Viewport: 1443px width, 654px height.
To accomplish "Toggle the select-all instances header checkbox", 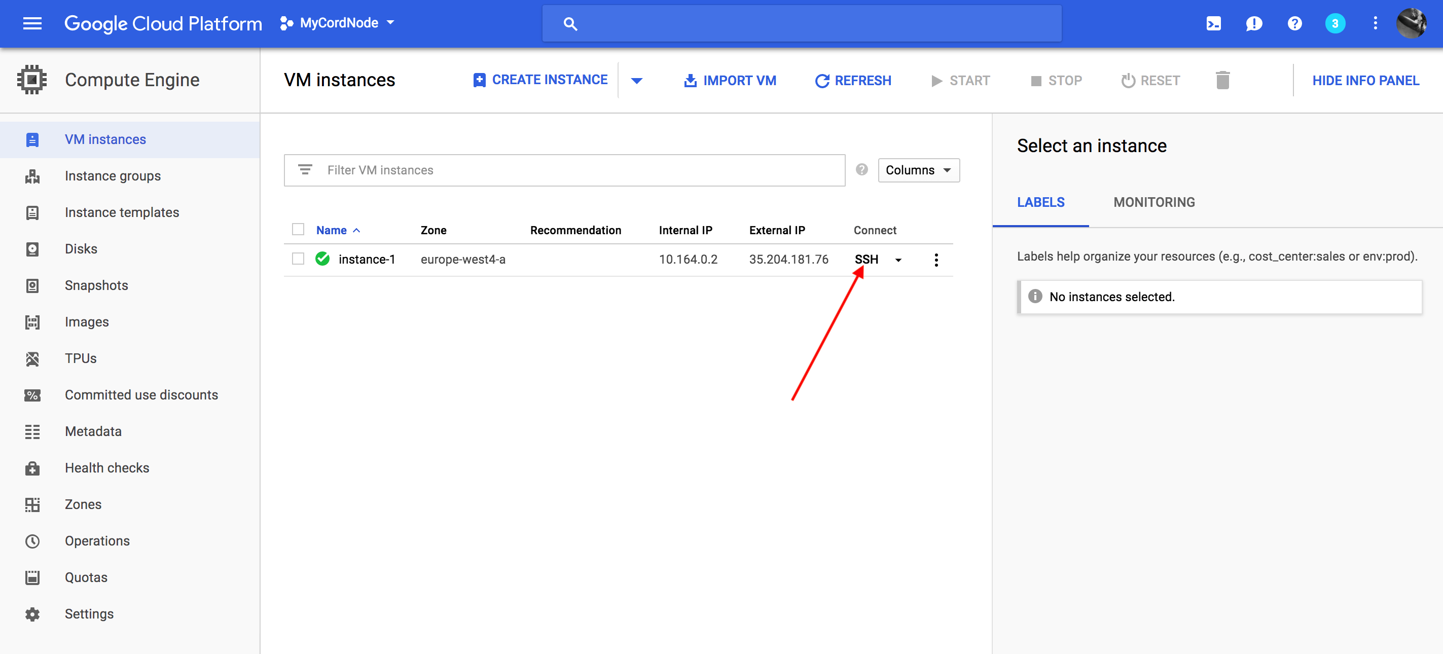I will click(x=298, y=230).
